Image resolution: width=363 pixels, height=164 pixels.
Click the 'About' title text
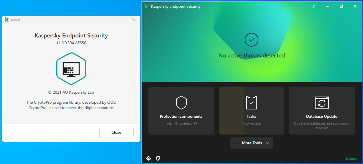(15, 20)
